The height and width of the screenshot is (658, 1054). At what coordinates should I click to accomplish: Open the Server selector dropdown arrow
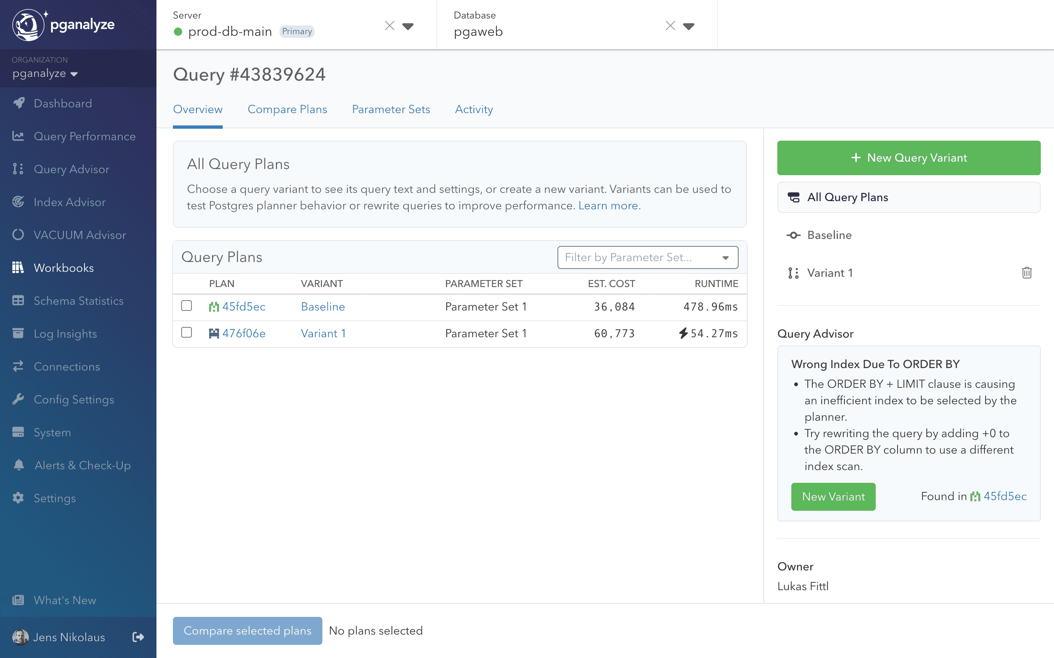[x=408, y=26]
